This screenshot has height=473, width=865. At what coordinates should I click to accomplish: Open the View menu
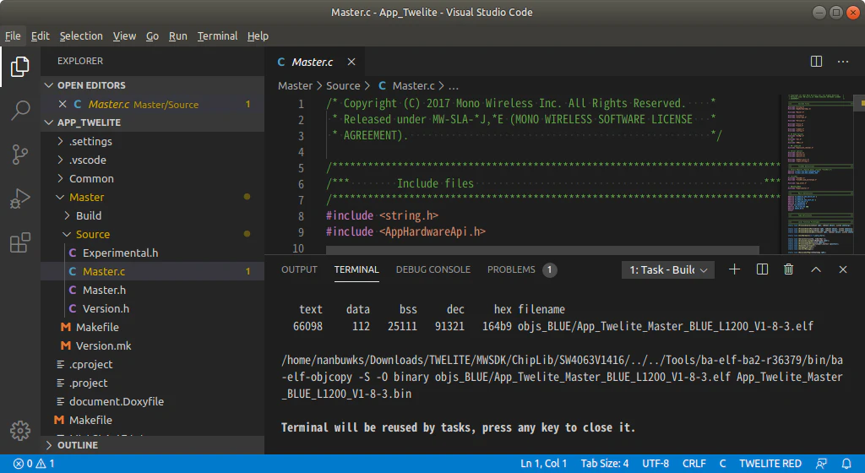click(x=124, y=35)
